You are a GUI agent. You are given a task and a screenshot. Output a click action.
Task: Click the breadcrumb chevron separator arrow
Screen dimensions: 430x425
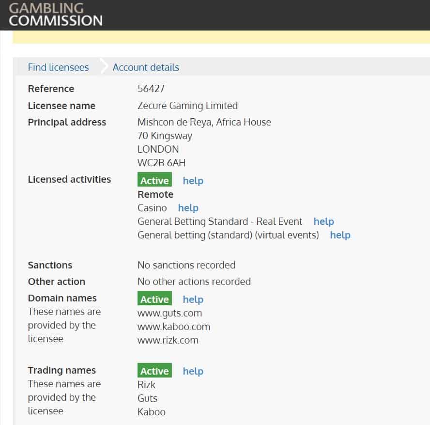point(104,66)
